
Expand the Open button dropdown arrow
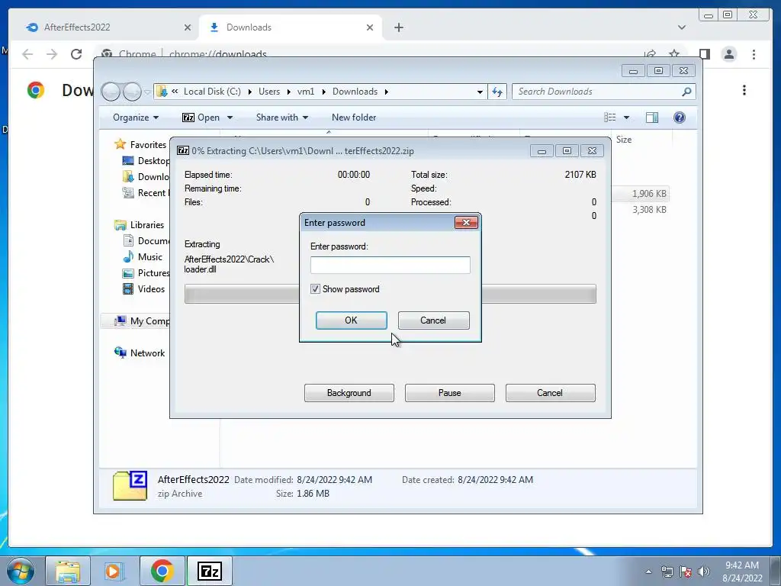point(230,118)
